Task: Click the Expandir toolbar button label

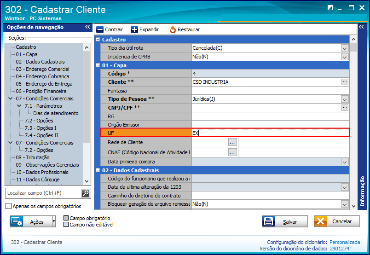Action: pyautogui.click(x=149, y=29)
